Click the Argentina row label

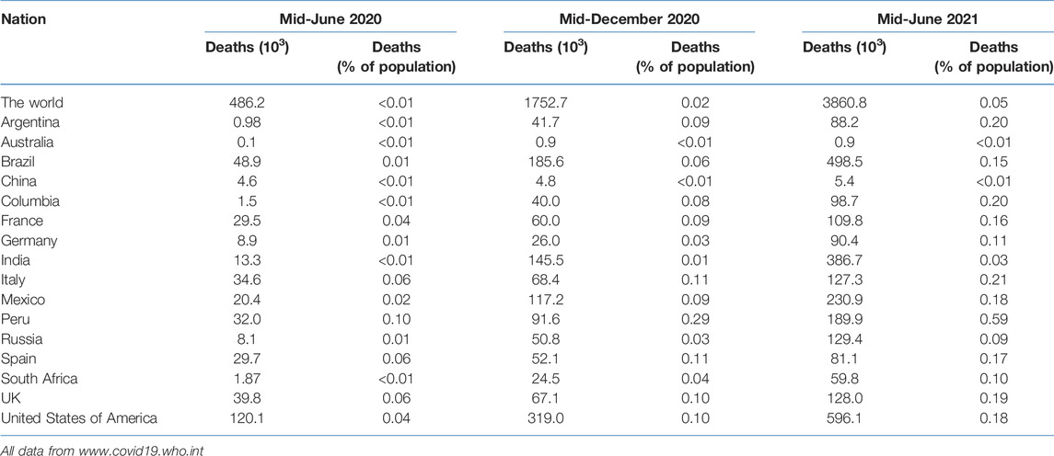tap(29, 122)
